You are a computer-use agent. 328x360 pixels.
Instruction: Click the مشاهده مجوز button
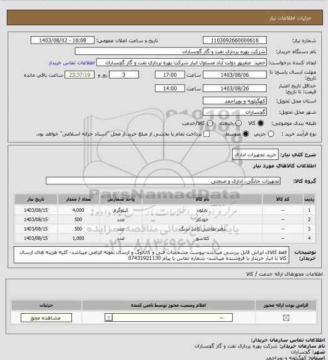point(46,317)
